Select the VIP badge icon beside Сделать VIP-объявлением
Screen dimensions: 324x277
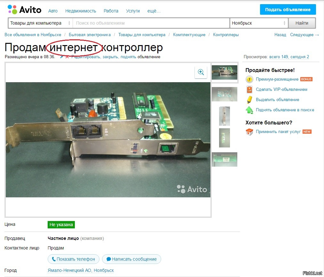tap(249, 89)
